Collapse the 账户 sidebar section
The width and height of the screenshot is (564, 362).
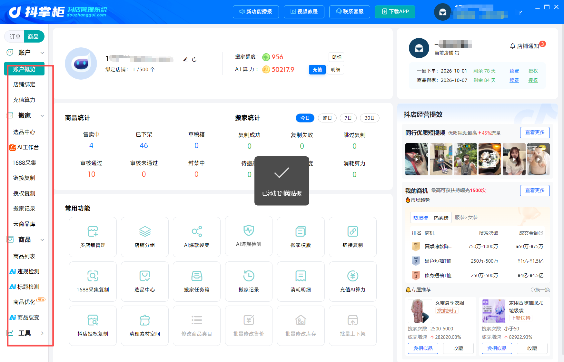tap(42, 53)
